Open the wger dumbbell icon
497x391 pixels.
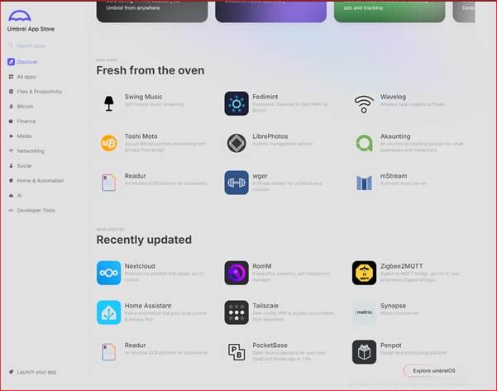[237, 183]
